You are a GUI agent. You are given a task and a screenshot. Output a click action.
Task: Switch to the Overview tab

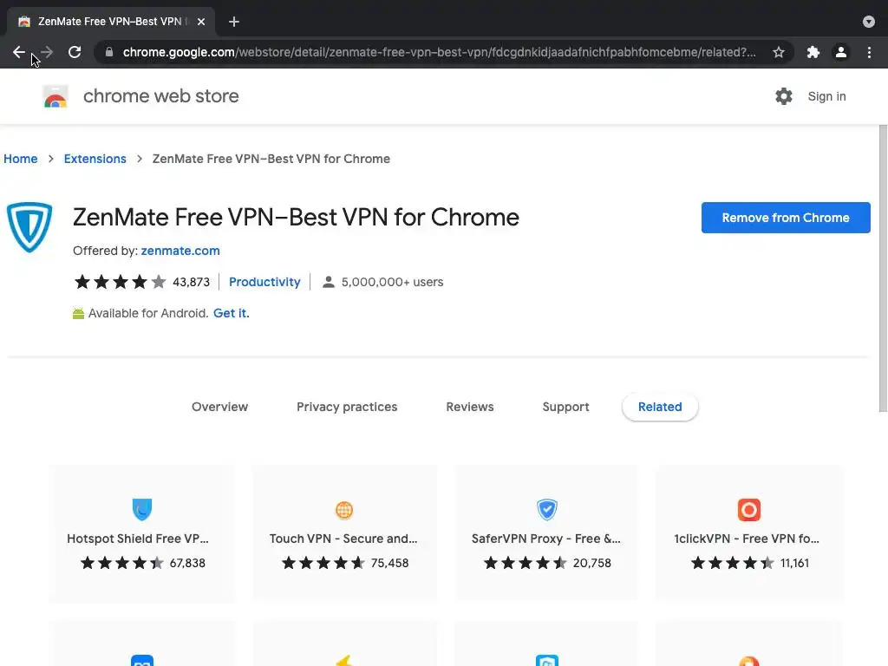[219, 407]
